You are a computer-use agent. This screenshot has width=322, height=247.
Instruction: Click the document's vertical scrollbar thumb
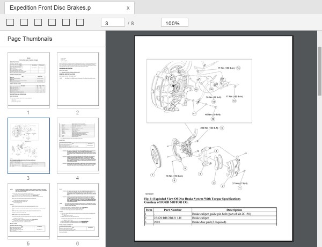320,71
